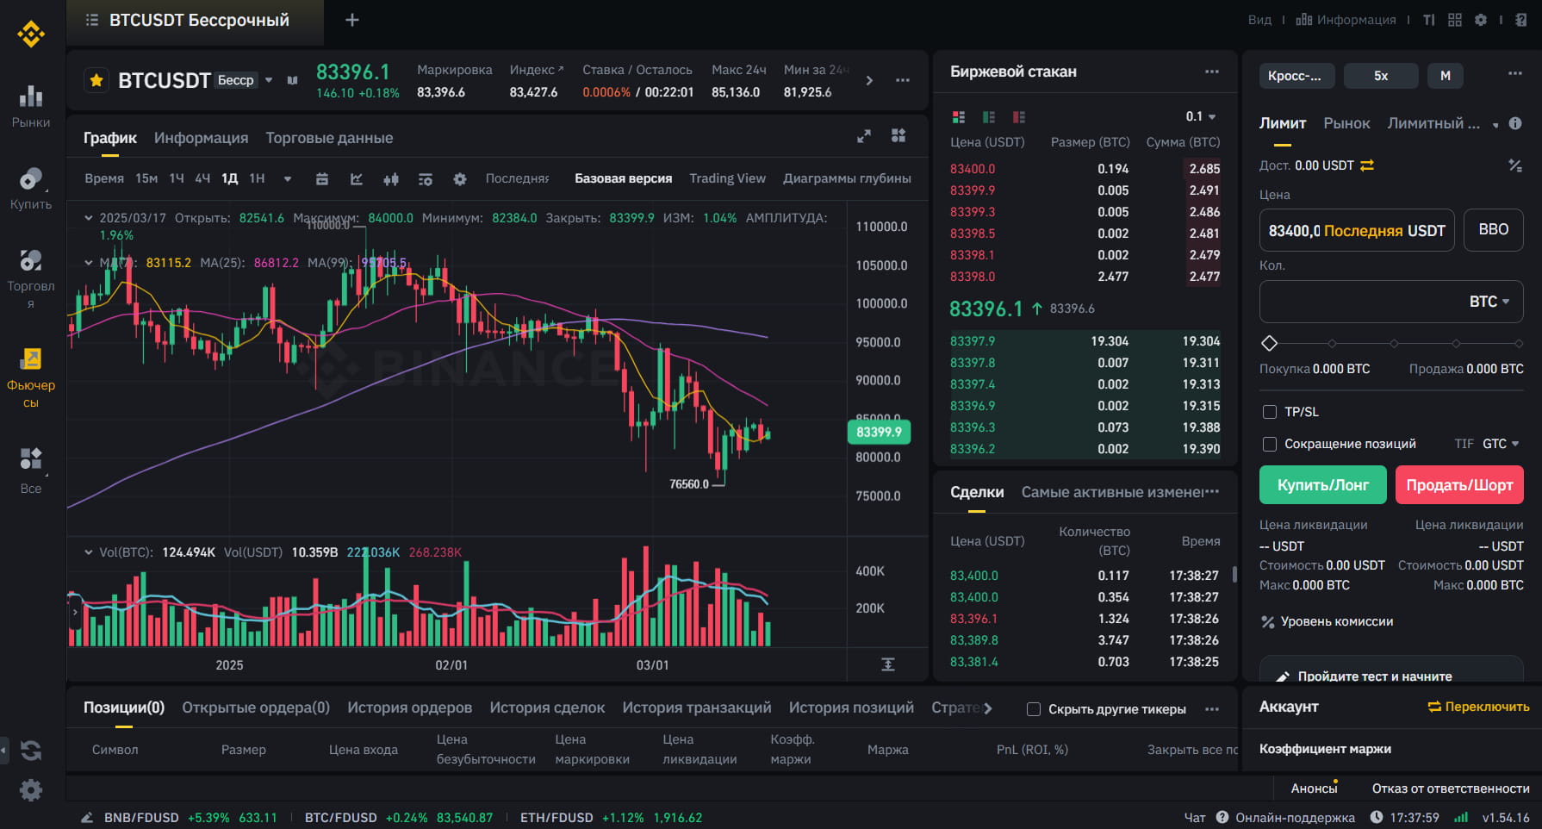This screenshot has height=829, width=1542.
Task: Open the 5x leverage selector
Action: click(x=1381, y=76)
